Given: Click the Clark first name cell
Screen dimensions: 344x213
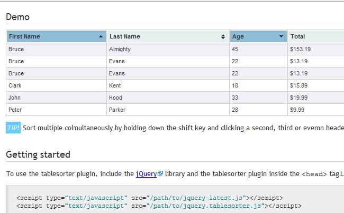Looking at the screenshot, I should point(15,85).
